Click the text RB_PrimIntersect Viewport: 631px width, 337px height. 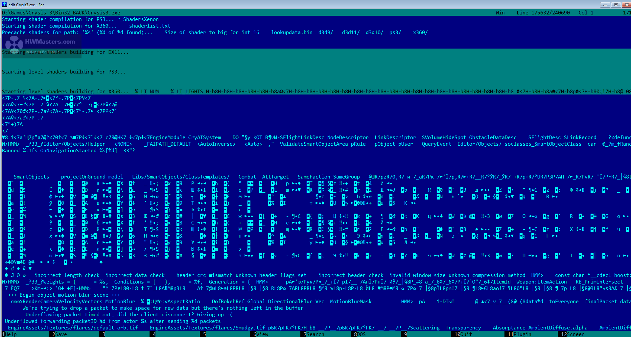tap(599, 282)
